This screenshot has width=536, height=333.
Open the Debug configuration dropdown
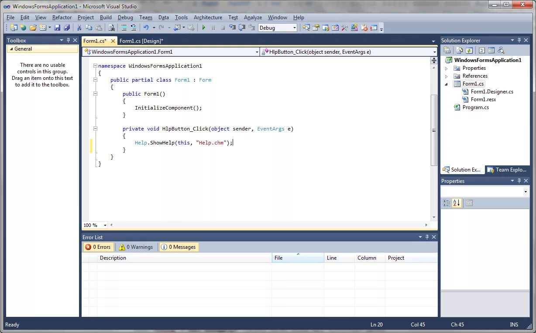tap(295, 27)
